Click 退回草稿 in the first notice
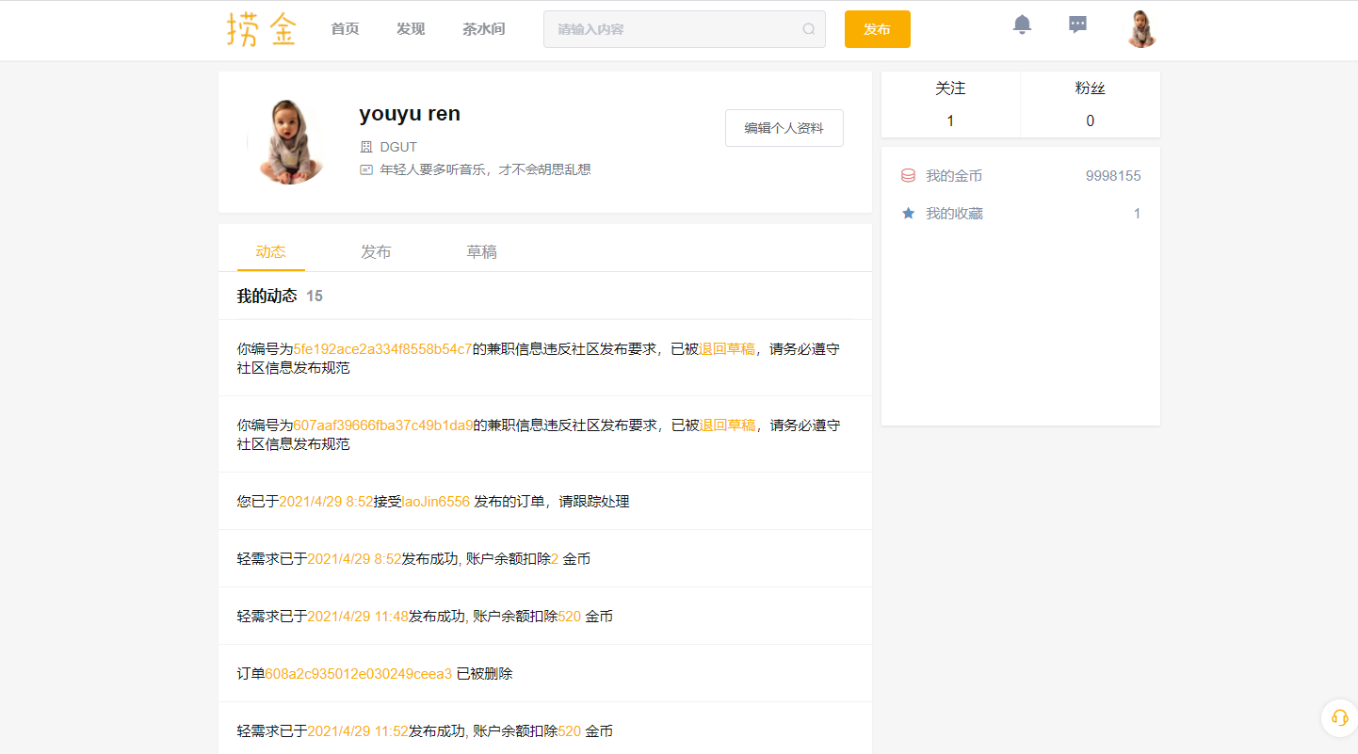 (727, 348)
